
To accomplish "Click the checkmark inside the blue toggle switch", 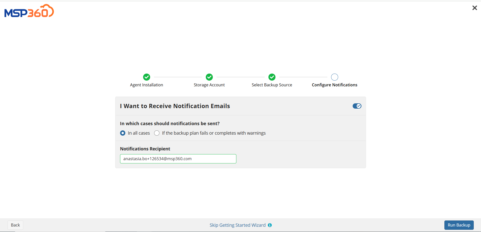I will [x=358, y=106].
